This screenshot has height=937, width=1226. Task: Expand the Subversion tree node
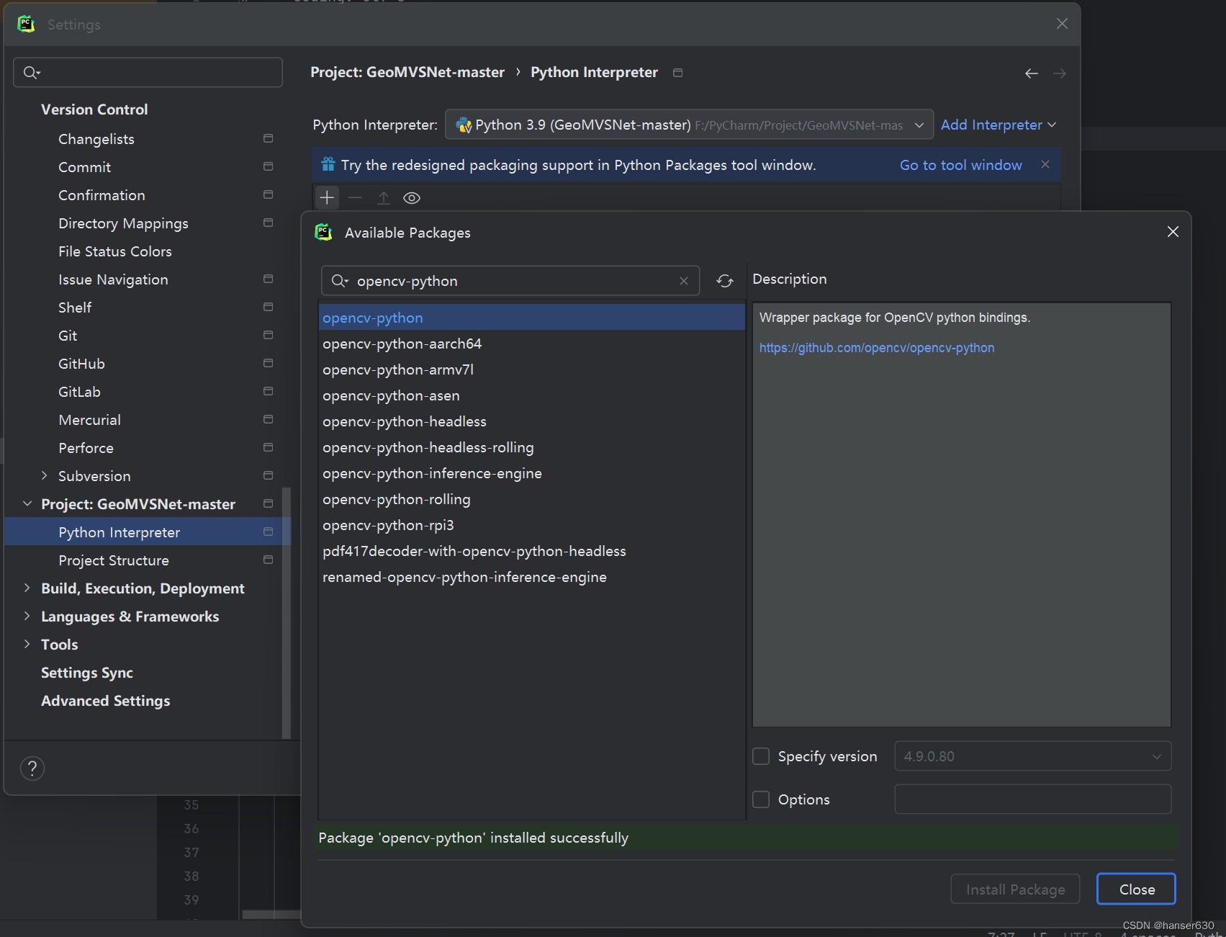point(44,475)
